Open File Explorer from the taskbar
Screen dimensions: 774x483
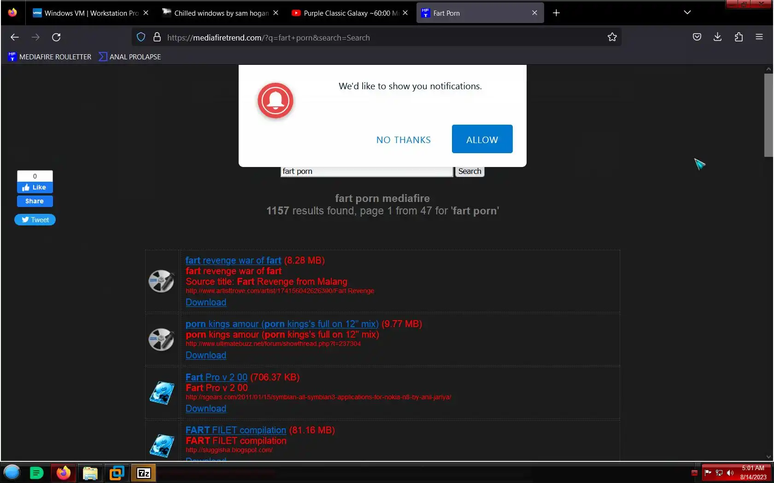90,473
